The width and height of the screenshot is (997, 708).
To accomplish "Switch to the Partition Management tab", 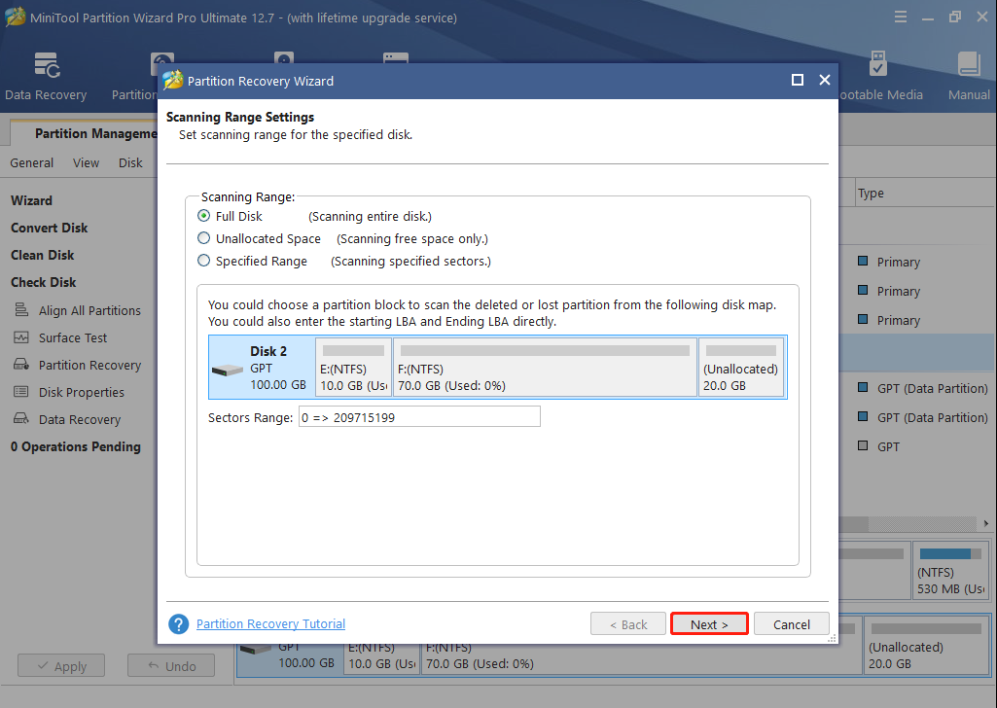I will pos(86,133).
